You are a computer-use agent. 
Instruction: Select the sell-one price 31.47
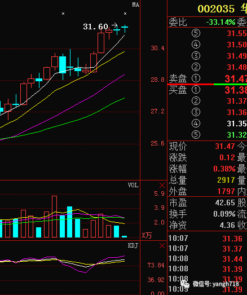236,78
